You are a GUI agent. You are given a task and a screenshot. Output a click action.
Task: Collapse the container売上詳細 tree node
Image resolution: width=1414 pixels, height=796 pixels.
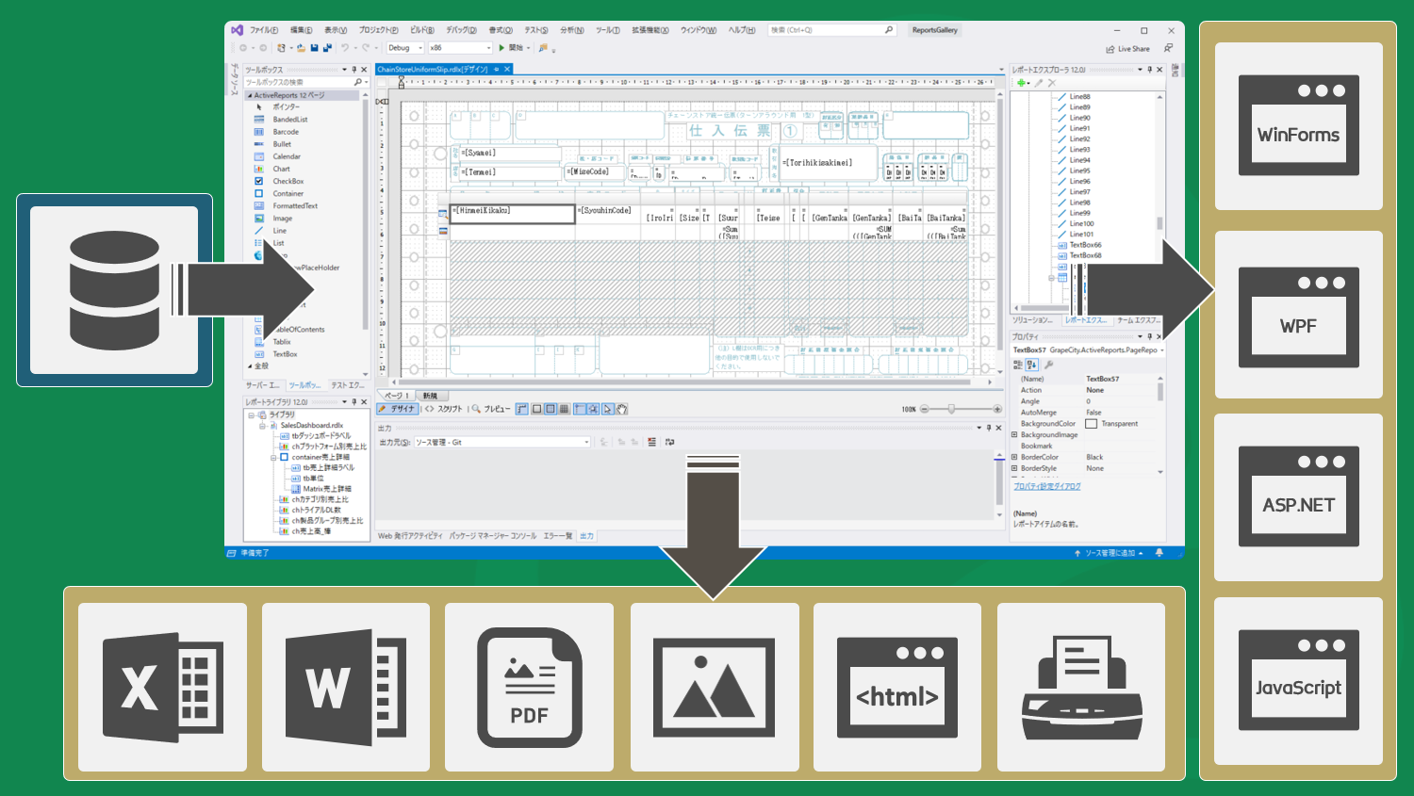pyautogui.click(x=273, y=458)
